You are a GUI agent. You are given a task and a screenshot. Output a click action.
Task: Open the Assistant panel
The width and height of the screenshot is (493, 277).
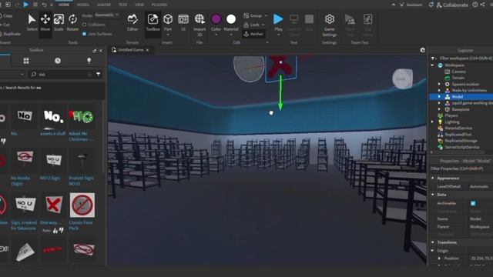tap(411, 5)
